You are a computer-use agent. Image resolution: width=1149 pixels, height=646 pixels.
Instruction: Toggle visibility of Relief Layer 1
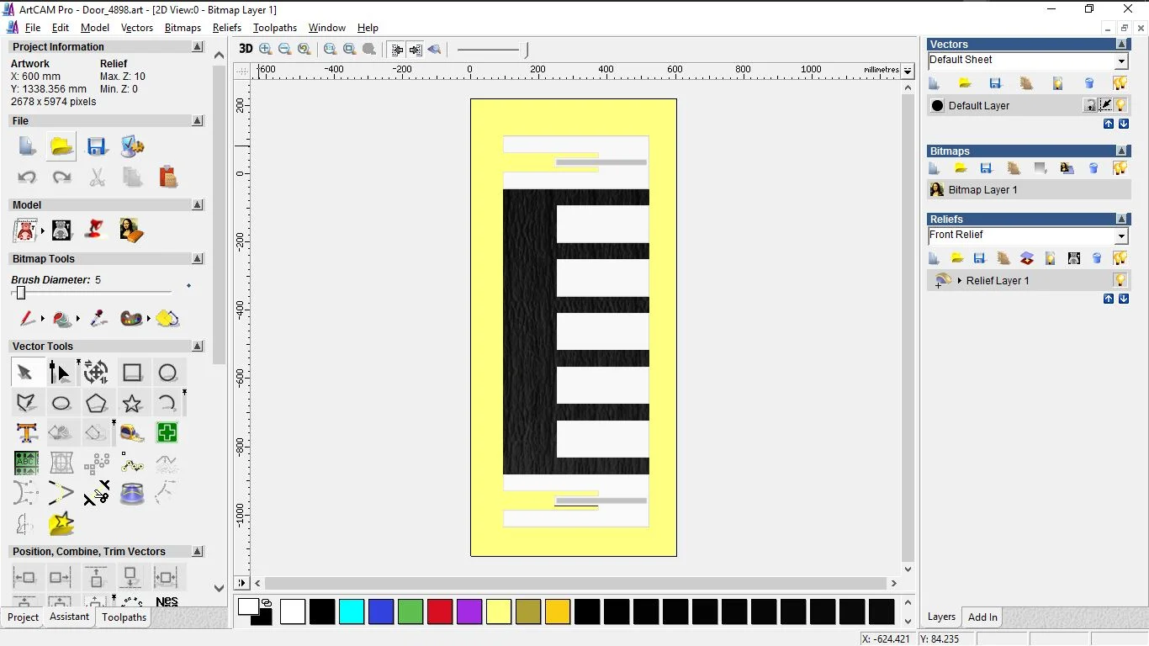coord(1120,280)
